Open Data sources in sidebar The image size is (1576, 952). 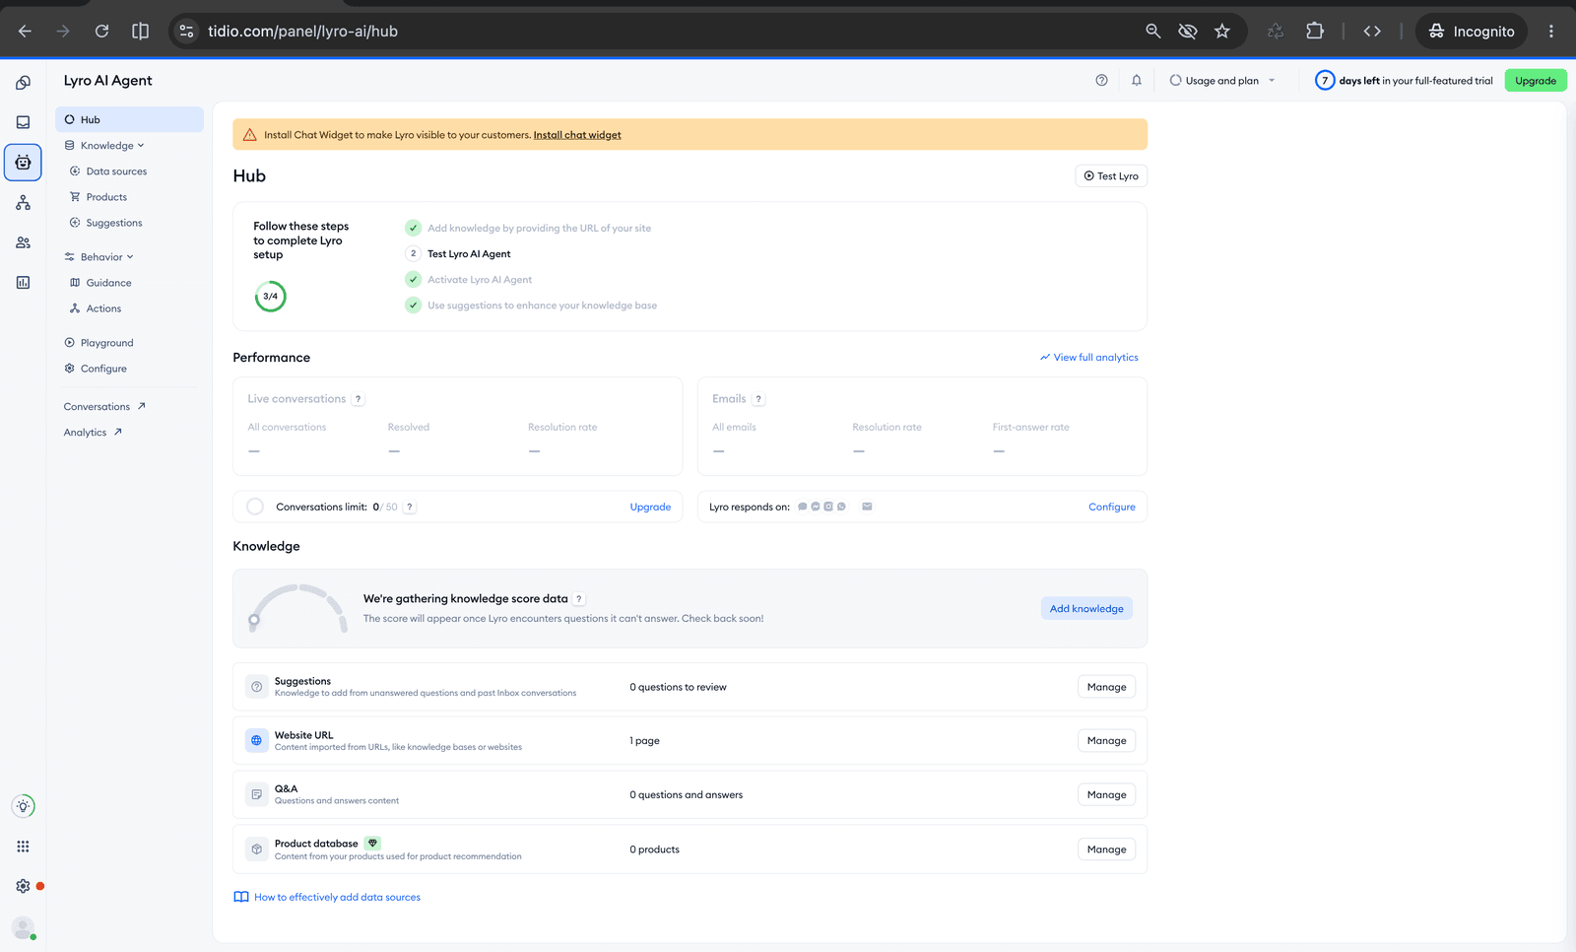coord(116,171)
